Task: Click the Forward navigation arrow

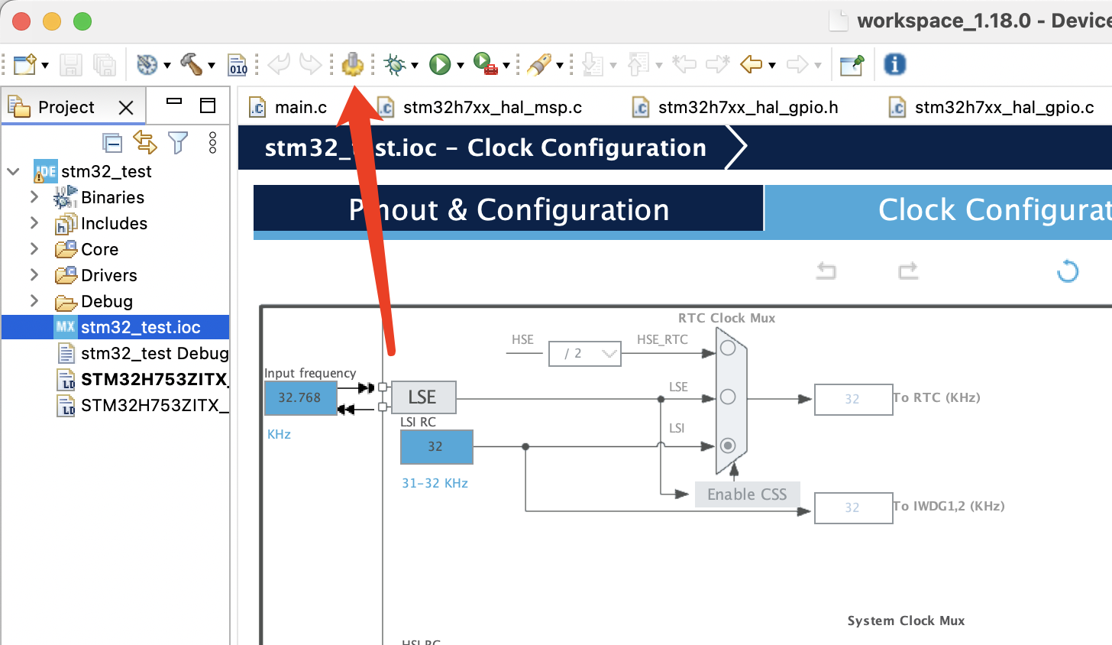Action: pos(797,64)
